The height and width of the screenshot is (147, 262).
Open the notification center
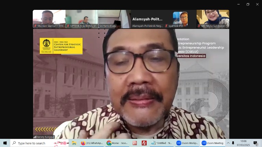(255, 143)
